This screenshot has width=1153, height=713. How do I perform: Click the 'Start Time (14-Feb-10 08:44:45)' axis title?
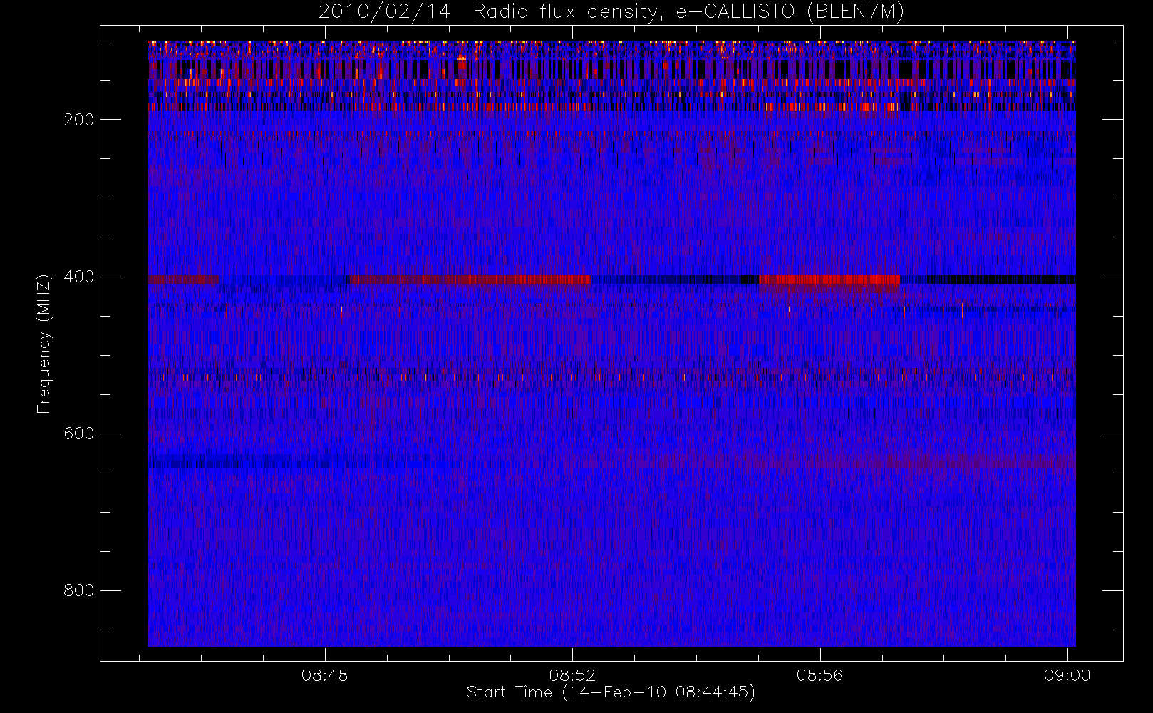pos(611,692)
